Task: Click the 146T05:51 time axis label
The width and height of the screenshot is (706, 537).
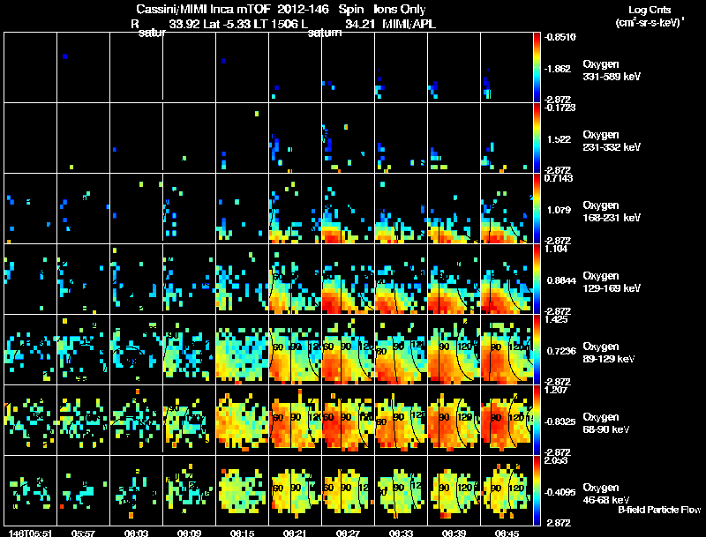Action: (x=30, y=533)
